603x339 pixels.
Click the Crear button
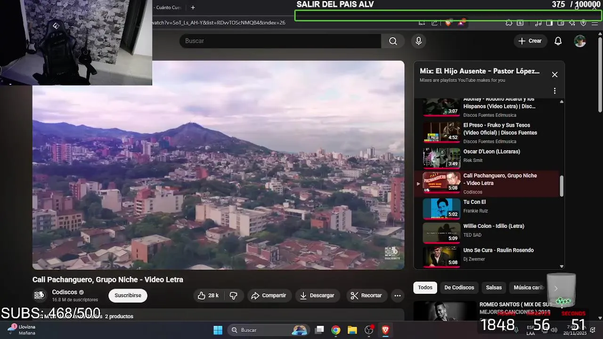coord(530,41)
